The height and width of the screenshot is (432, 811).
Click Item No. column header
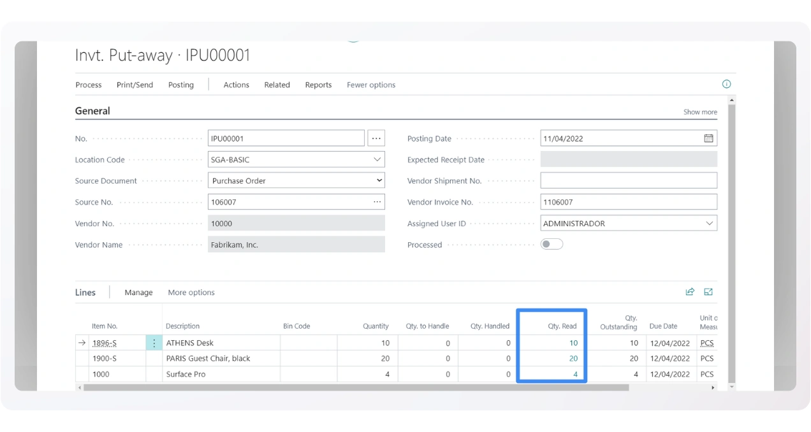click(x=105, y=326)
